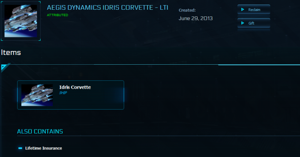This screenshot has height=157, width=300.
Task: Click the green ATTRIBUTED status label
Action: tap(57, 15)
